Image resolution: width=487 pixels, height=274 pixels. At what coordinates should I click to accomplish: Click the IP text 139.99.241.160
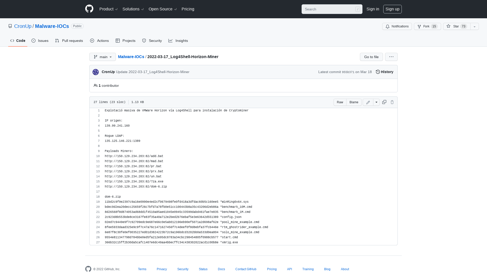click(117, 126)
